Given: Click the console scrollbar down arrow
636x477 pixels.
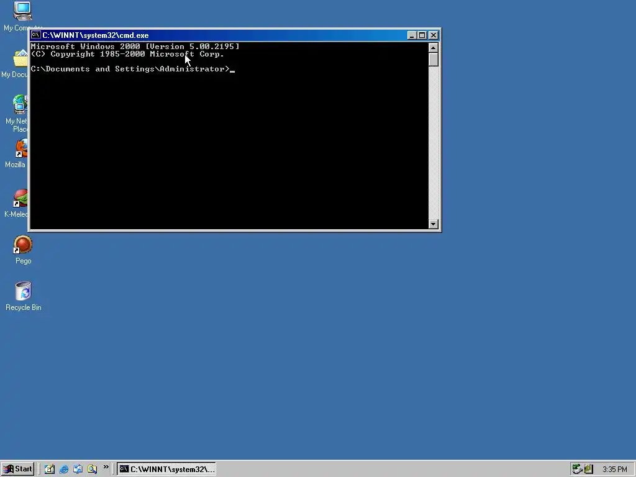Looking at the screenshot, I should pyautogui.click(x=433, y=224).
